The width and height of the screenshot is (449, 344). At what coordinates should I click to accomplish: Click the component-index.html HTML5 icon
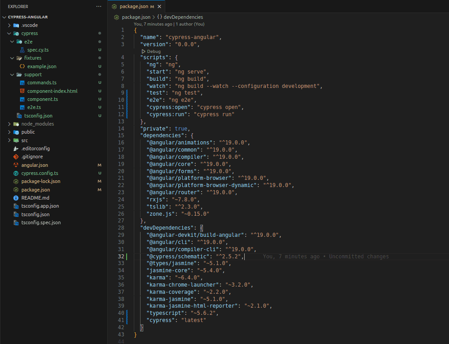22,91
